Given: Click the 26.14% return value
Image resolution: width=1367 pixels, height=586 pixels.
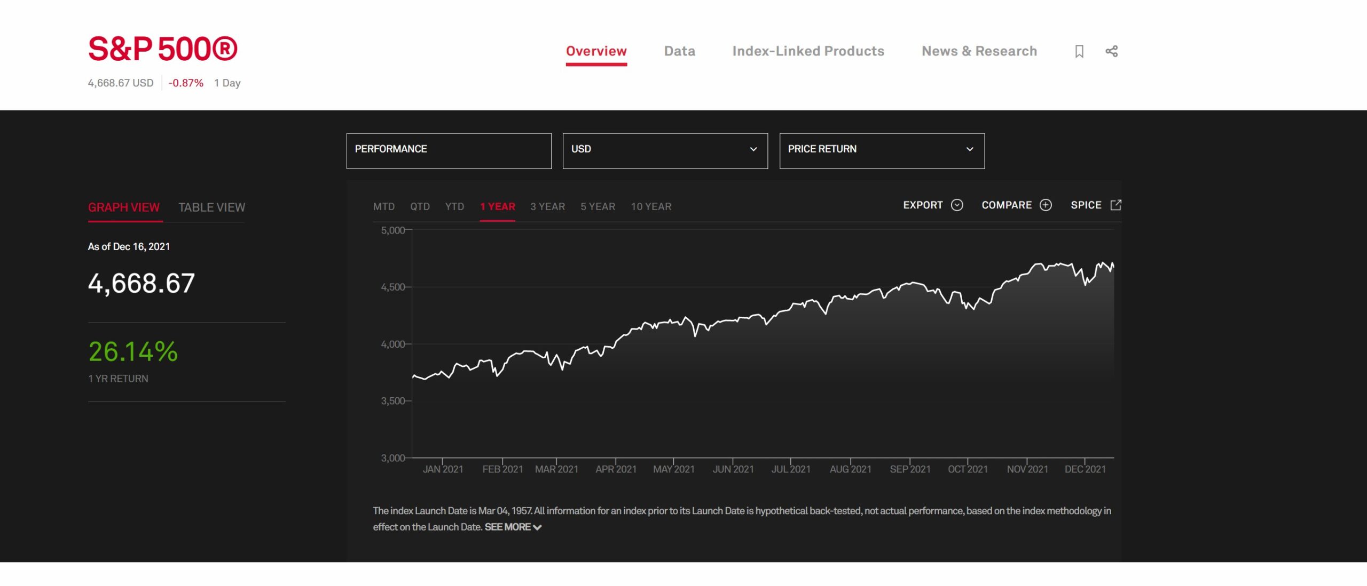Looking at the screenshot, I should point(133,352).
